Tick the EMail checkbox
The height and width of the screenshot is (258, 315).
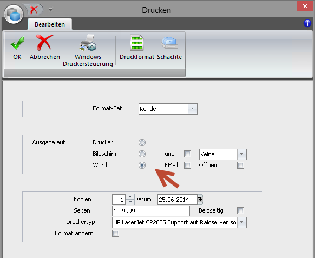(x=187, y=166)
